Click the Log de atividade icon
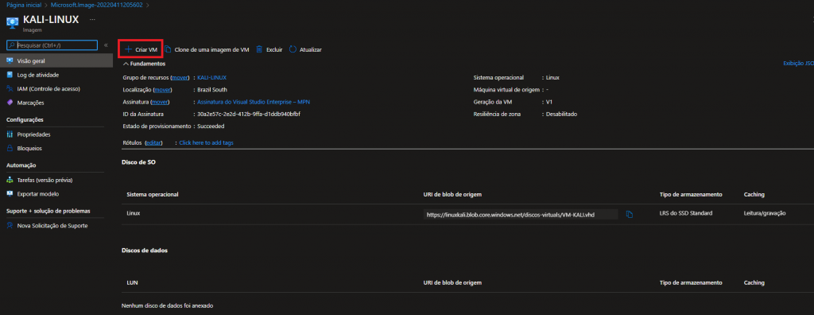The image size is (814, 315). (10, 75)
